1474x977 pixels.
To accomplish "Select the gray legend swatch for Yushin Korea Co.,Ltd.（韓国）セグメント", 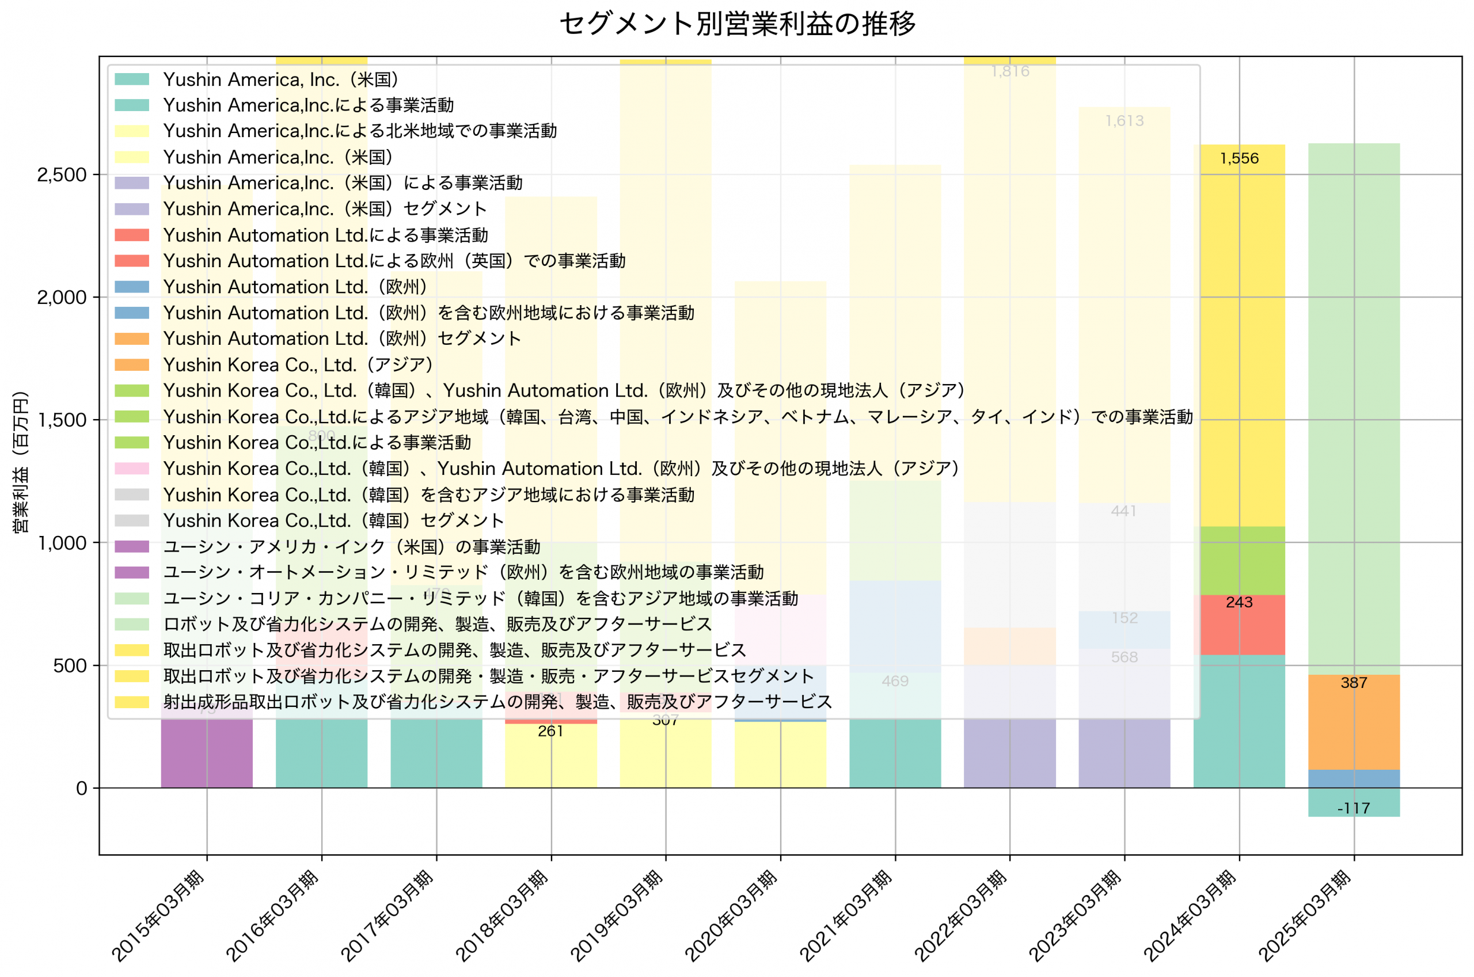I will (x=131, y=520).
